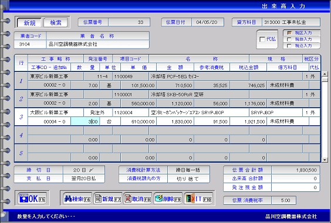
Task: Click the EXIT F10 button
Action: pos(198,198)
